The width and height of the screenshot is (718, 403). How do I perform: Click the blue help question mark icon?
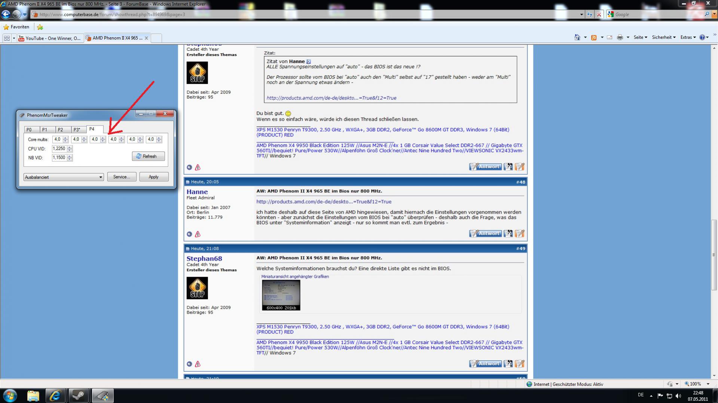[702, 37]
